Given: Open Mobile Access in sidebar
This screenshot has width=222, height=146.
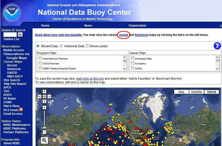Looking at the screenshot, I should [x=14, y=50].
